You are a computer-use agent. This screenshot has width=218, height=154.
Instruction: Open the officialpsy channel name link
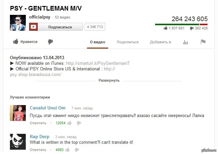(40, 17)
